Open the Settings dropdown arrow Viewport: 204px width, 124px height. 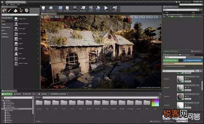(x=78, y=9)
